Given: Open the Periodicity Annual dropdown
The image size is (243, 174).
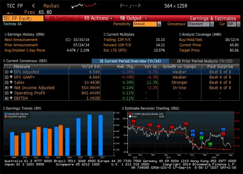Looking at the screenshot, I should click(145, 24).
